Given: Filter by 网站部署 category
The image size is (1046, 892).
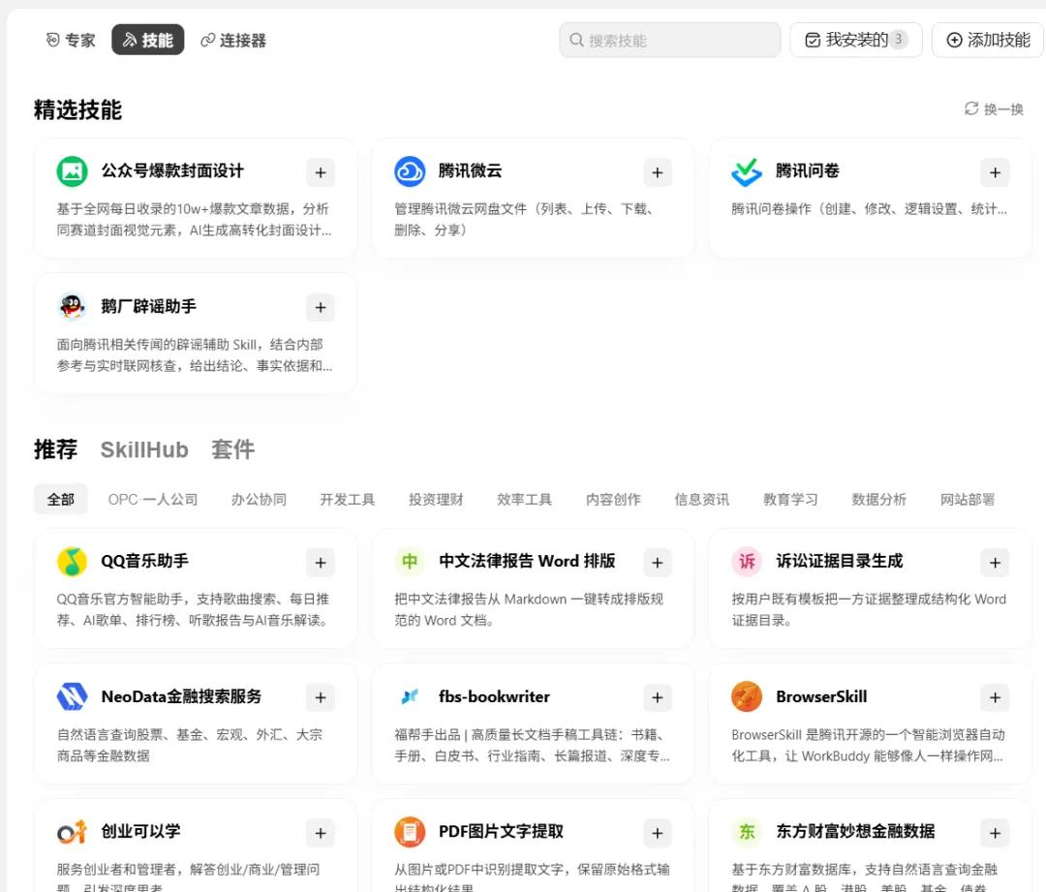Looking at the screenshot, I should (968, 499).
